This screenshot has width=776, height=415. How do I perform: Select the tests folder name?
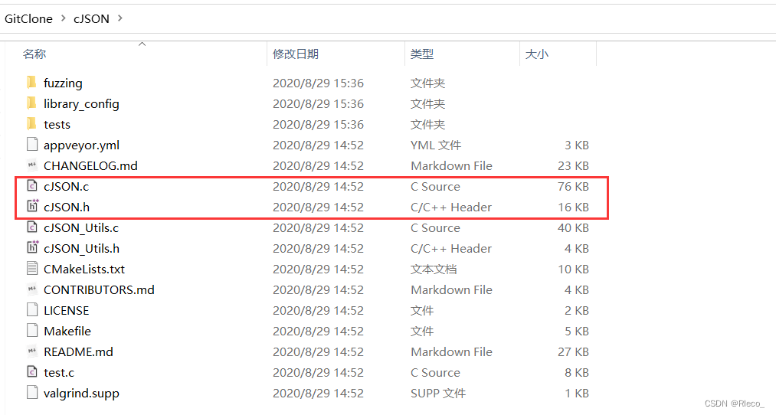(57, 125)
